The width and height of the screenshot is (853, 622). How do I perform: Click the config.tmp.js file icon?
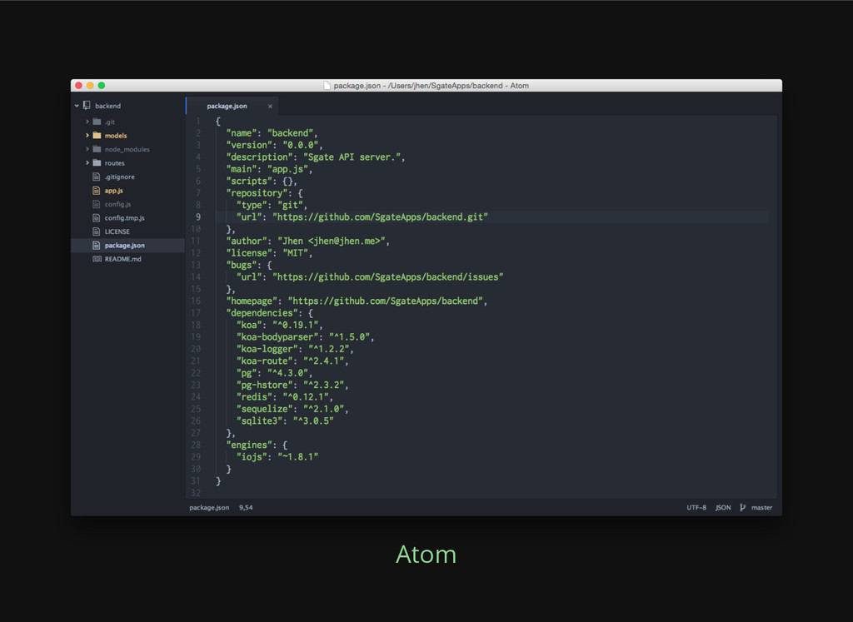click(x=97, y=217)
